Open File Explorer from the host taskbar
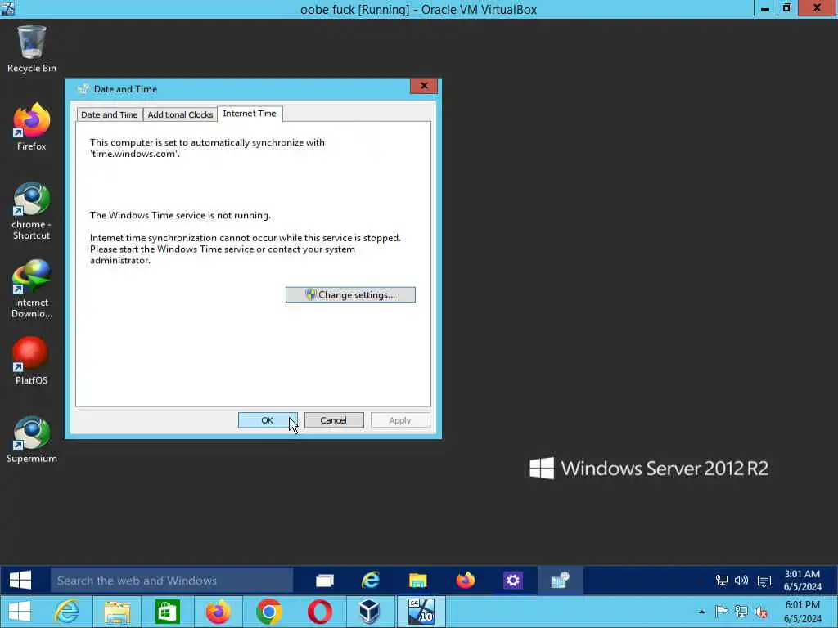 pos(117,612)
